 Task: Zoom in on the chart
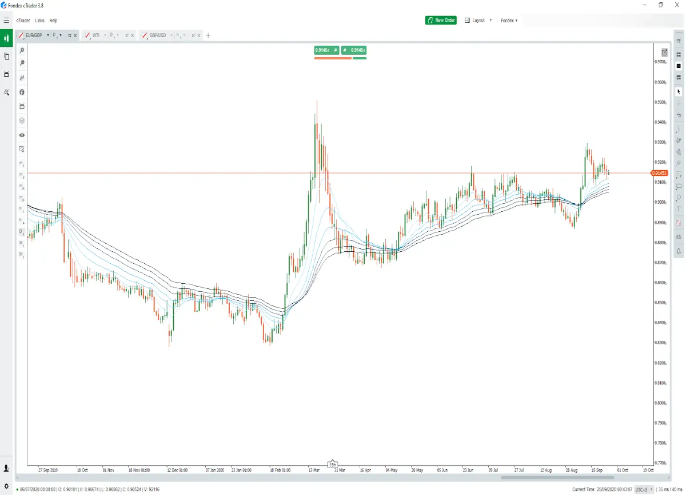click(22, 51)
